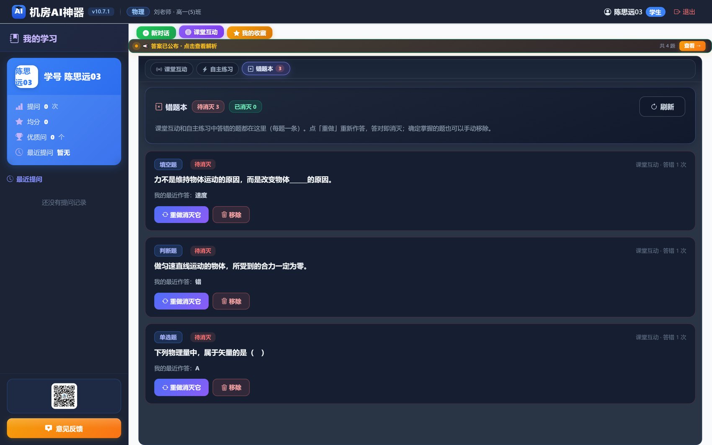Screen dimensions: 712x445
Task: Click the 优质问 trophy icon
Action: 19,137
